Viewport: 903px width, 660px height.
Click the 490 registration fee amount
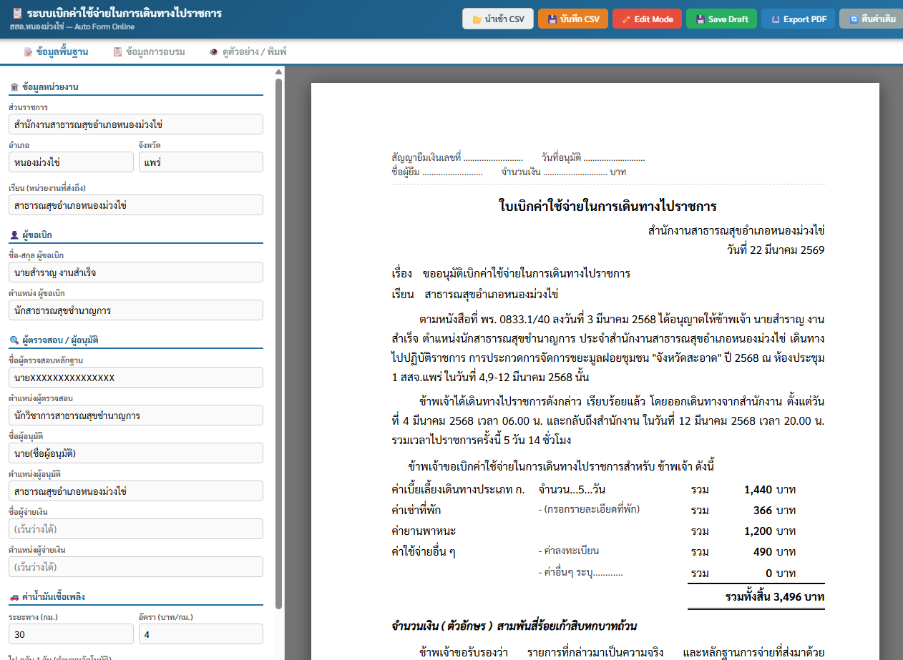[763, 552]
